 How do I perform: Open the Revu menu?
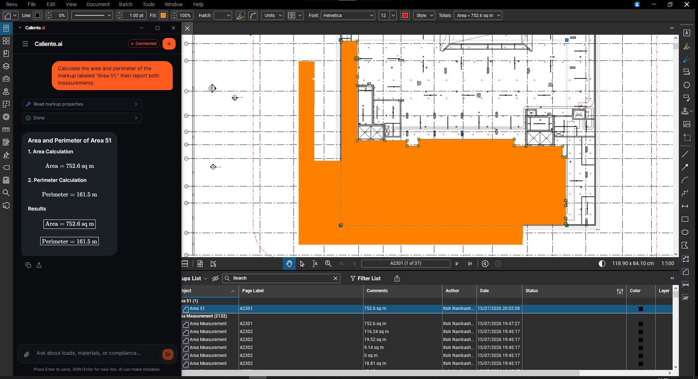(12, 4)
